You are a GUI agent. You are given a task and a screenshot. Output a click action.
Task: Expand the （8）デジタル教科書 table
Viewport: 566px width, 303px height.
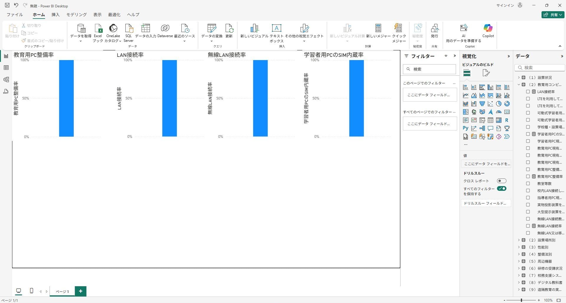(x=519, y=282)
